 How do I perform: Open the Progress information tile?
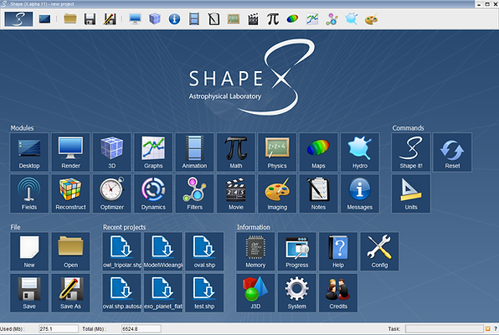tap(296, 251)
